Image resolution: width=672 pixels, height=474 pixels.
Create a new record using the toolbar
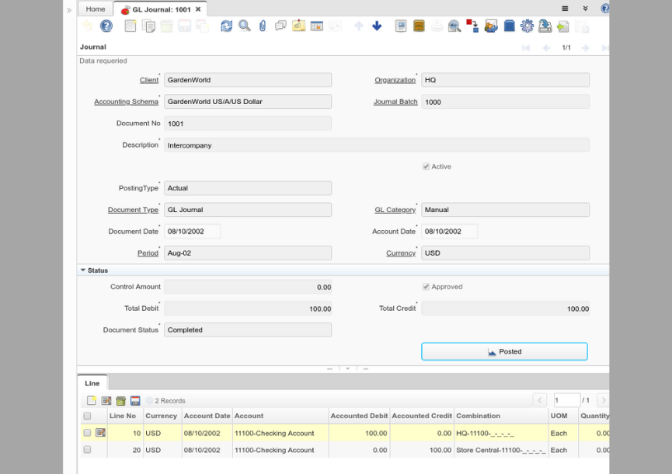(131, 26)
